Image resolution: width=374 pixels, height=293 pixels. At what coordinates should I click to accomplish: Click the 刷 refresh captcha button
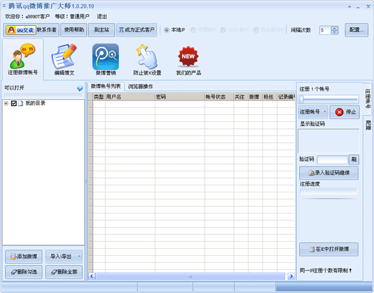354,160
